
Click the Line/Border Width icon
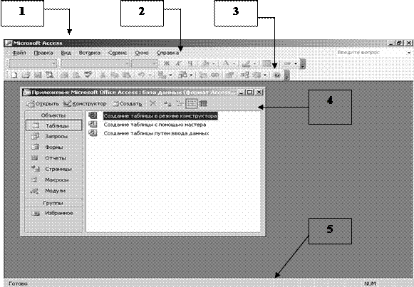point(266,63)
